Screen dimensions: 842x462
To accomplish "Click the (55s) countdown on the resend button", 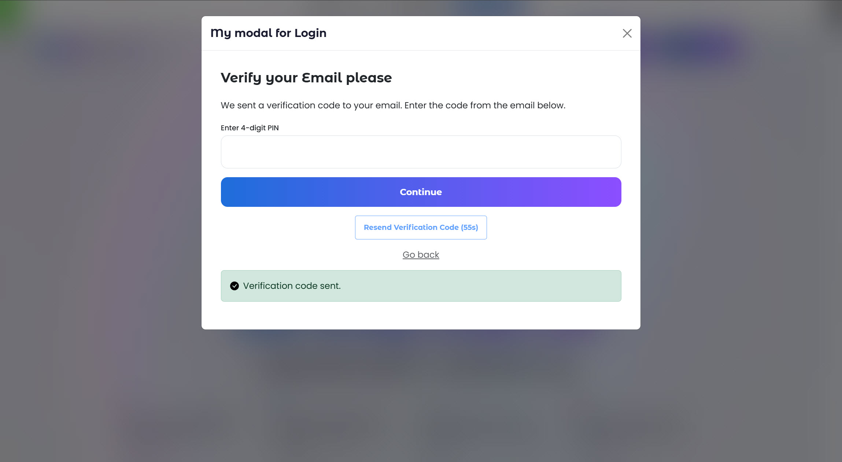I will 469,227.
